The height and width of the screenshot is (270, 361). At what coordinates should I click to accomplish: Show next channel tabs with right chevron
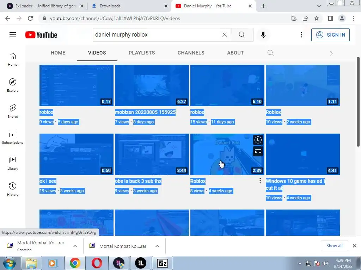(331, 53)
